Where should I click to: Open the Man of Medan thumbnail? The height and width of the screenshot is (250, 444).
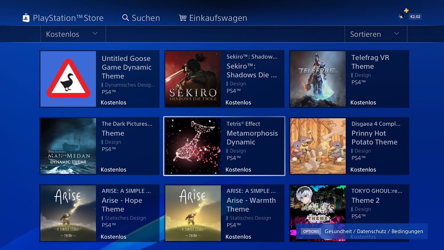(68, 146)
